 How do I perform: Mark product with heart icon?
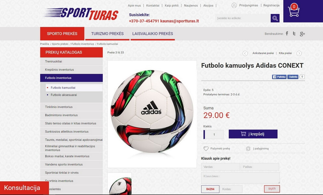coord(206,149)
